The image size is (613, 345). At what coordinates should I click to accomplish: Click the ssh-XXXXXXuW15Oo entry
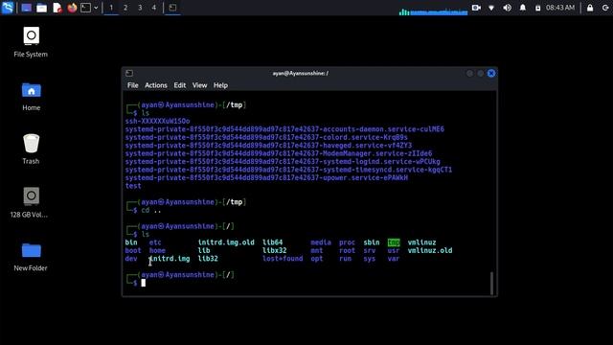pos(157,122)
